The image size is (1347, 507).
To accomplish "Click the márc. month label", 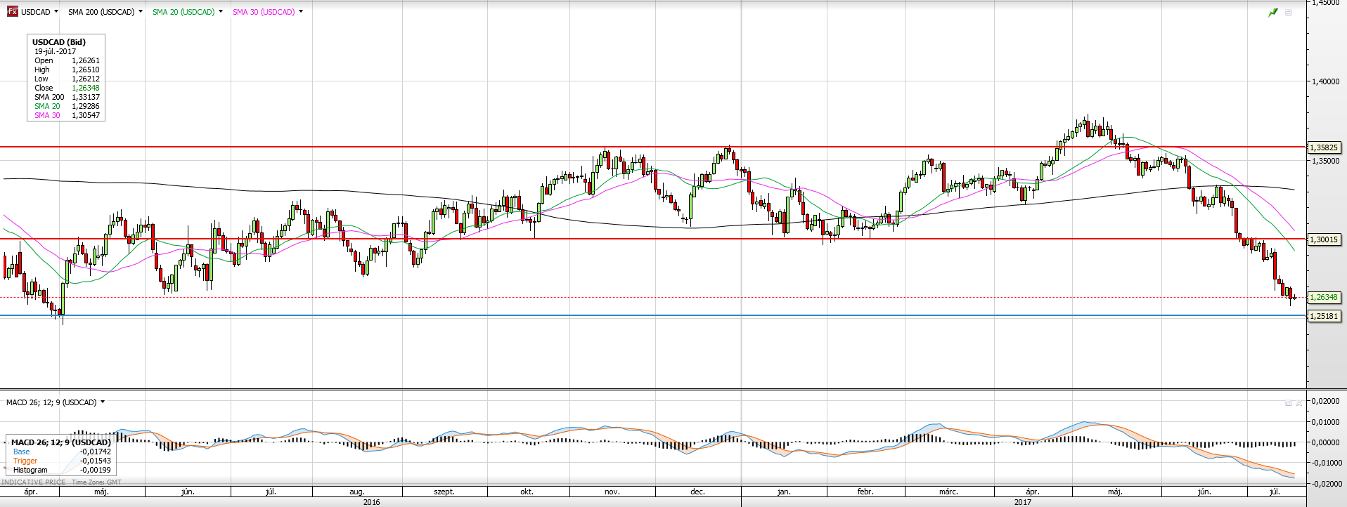I will [x=948, y=492].
